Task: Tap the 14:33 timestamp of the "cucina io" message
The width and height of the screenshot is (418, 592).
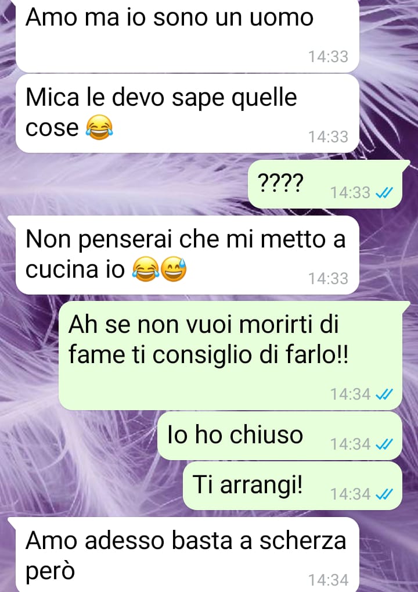Action: click(x=328, y=279)
